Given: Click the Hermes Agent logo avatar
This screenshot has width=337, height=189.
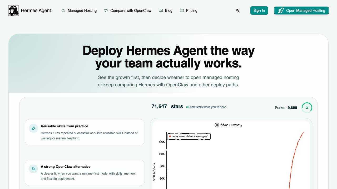Looking at the screenshot, I should [13, 10].
